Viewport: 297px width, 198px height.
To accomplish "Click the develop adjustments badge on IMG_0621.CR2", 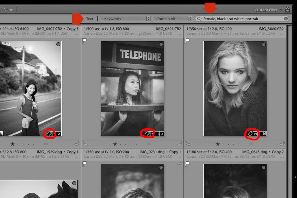I will click(x=162, y=134).
